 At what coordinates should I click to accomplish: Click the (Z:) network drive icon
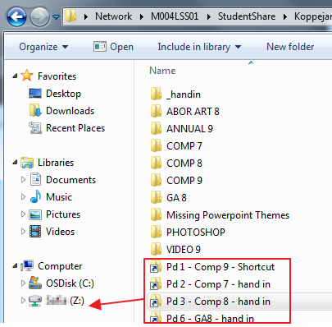(x=35, y=301)
